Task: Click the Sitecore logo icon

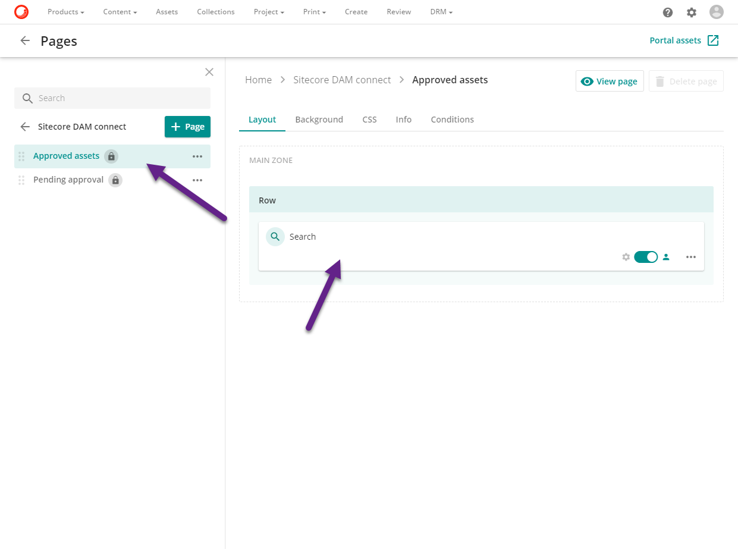Action: (21, 12)
